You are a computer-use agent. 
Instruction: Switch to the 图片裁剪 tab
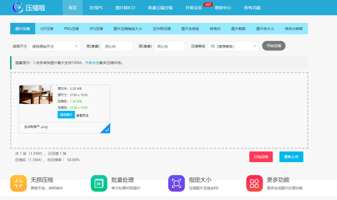click(x=238, y=29)
